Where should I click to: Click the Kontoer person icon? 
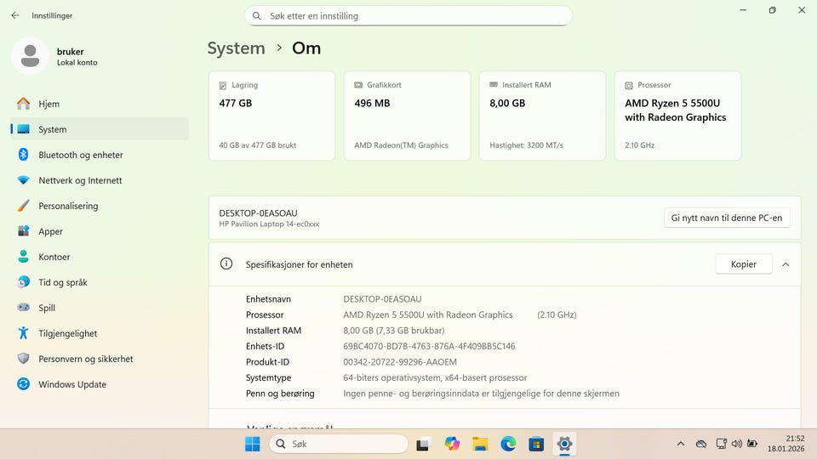pyautogui.click(x=24, y=256)
